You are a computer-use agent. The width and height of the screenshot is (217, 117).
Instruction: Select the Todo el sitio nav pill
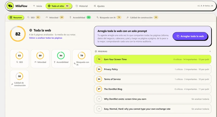[59, 6]
